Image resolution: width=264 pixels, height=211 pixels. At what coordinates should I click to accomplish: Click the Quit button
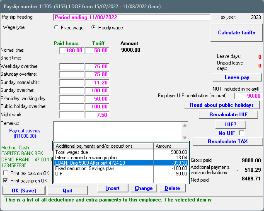[68, 191]
